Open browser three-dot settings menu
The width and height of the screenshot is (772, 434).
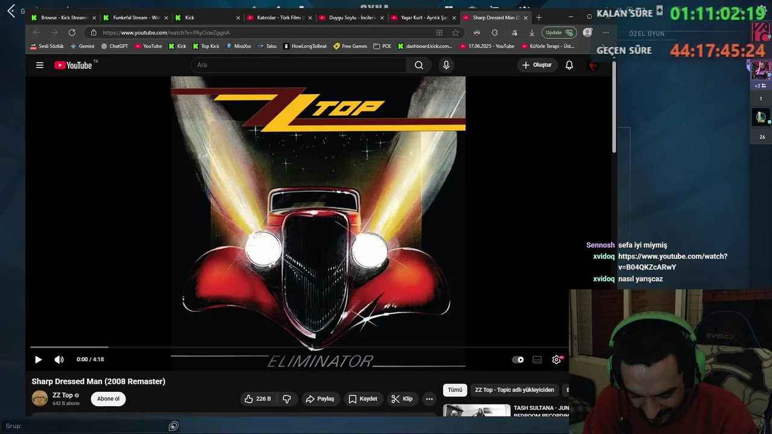point(606,33)
